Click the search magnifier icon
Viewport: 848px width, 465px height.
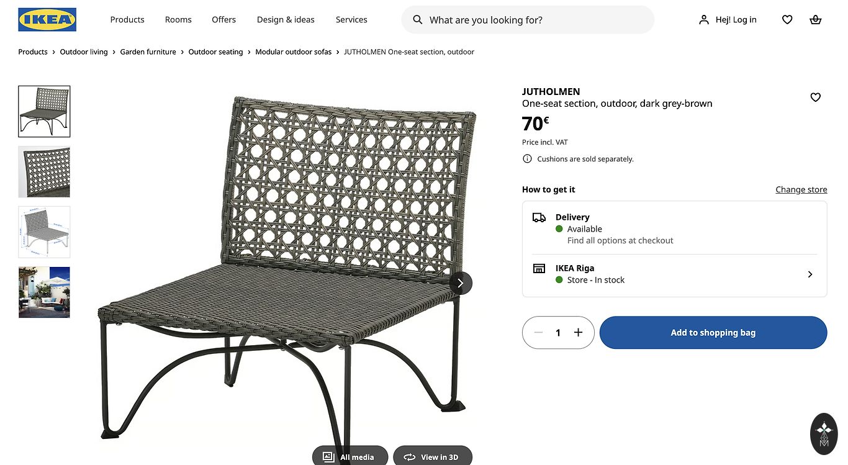pyautogui.click(x=418, y=20)
